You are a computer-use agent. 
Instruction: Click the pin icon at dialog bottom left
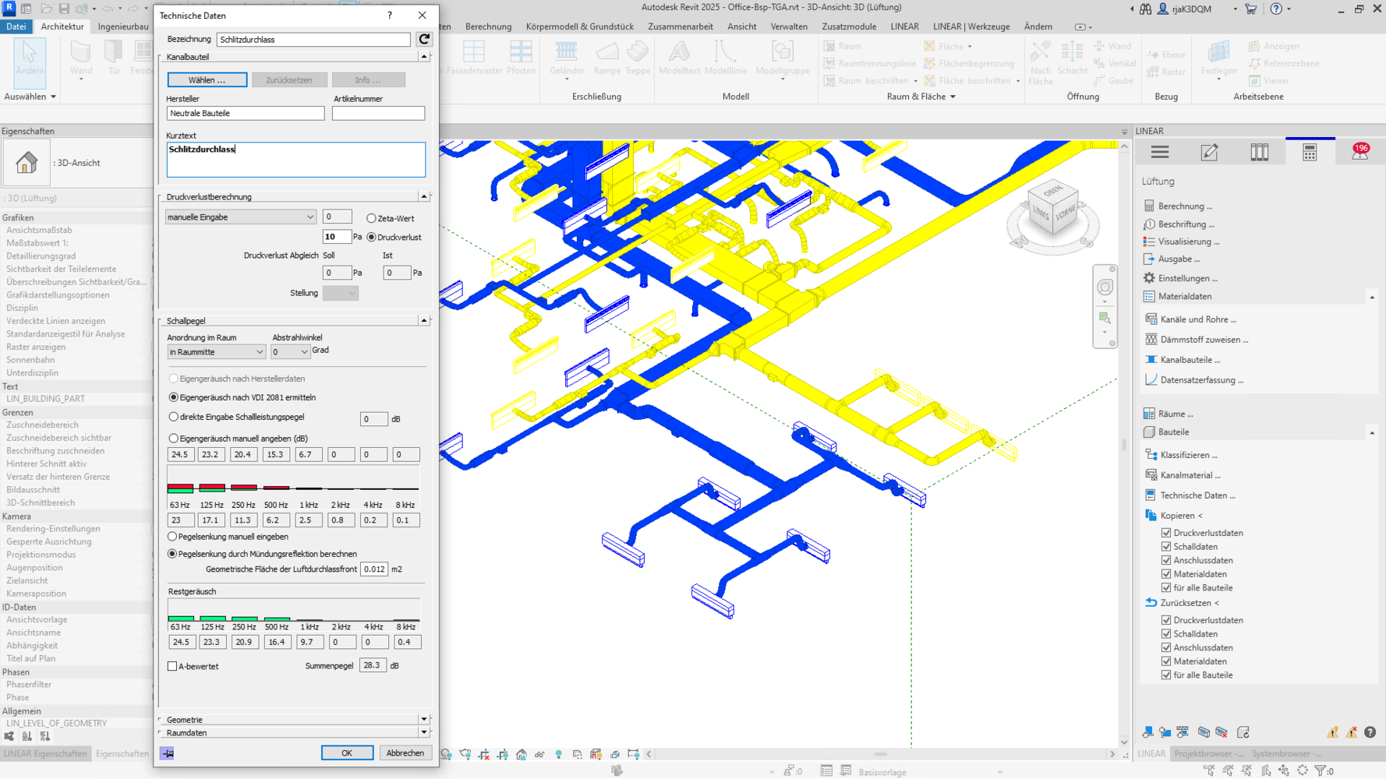pos(168,753)
